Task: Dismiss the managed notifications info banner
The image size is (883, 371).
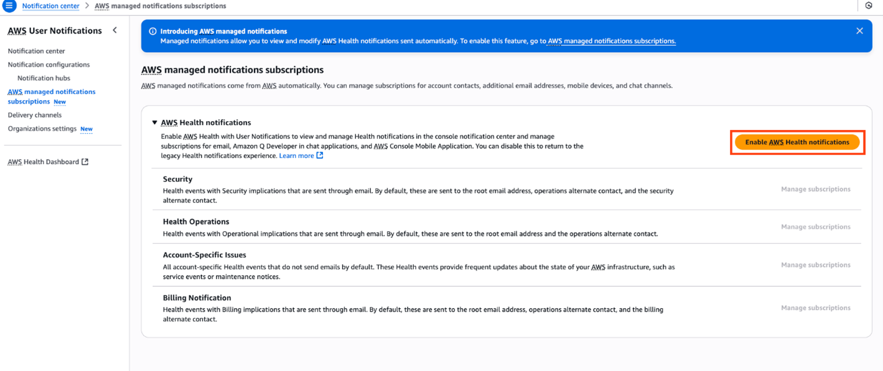Action: pyautogui.click(x=859, y=30)
